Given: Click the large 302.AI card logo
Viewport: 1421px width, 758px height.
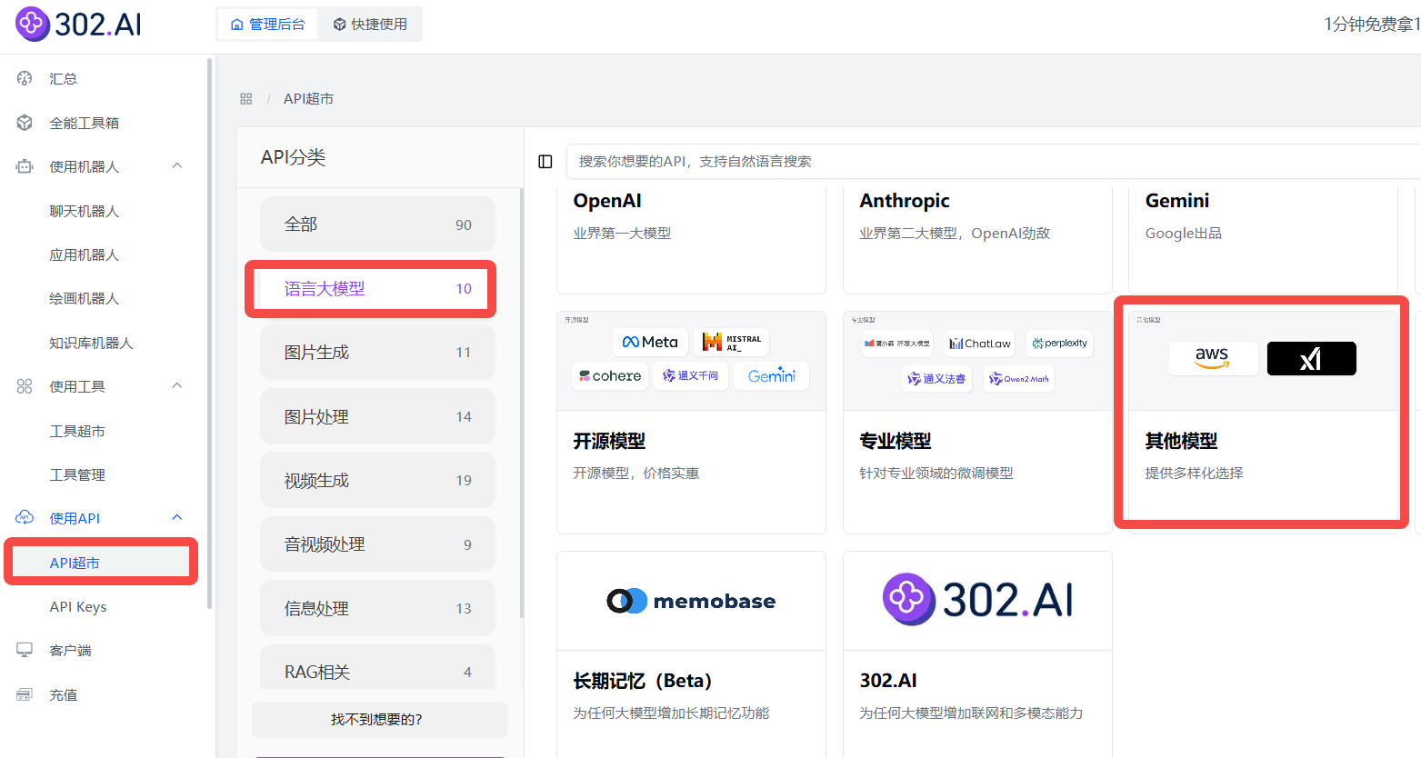Looking at the screenshot, I should (x=977, y=600).
